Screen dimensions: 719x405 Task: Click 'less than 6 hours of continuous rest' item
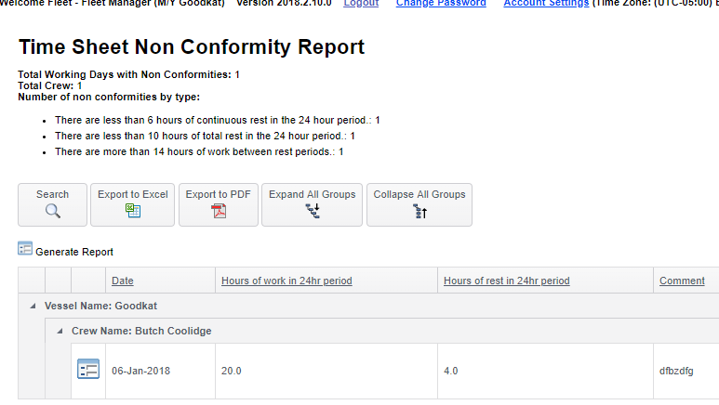click(x=218, y=120)
